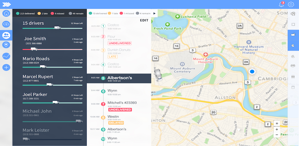This screenshot has width=299, height=146.
Task: Toggle the highlighted person-cloud layer icon
Action: [x=293, y=45]
